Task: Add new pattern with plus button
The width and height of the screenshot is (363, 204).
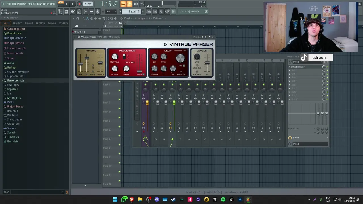Action: pyautogui.click(x=142, y=12)
